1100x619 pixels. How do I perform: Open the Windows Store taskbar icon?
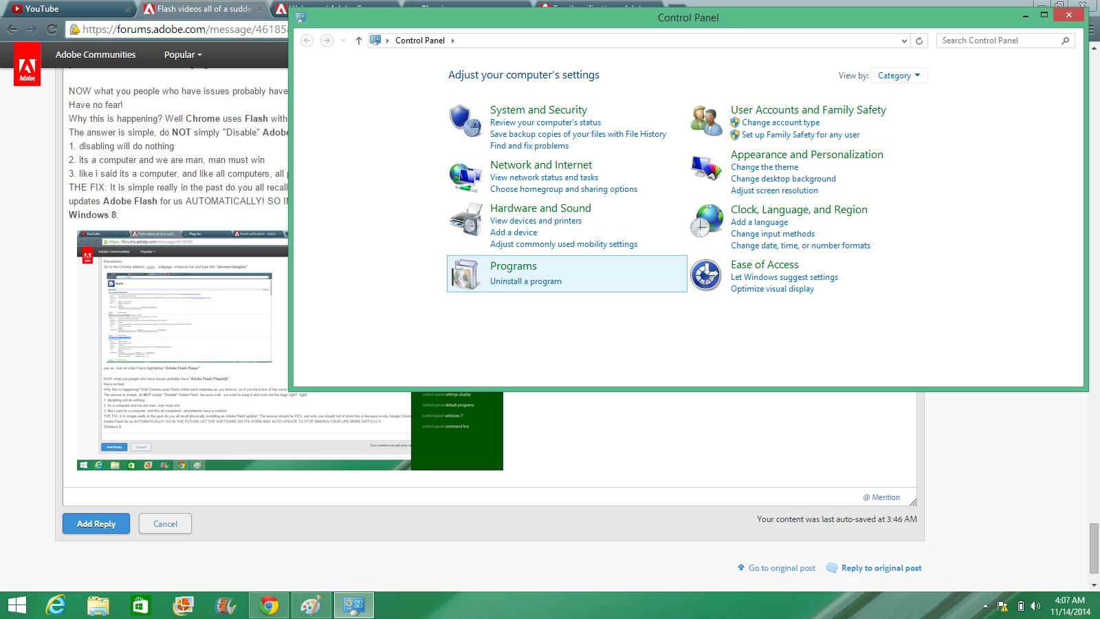[x=140, y=605]
